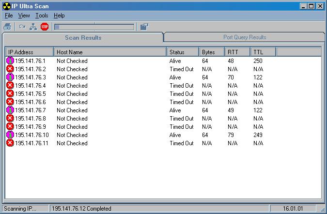Click the network scan toolbar icon
Image resolution: width=327 pixels, height=214 pixels.
[x=33, y=27]
